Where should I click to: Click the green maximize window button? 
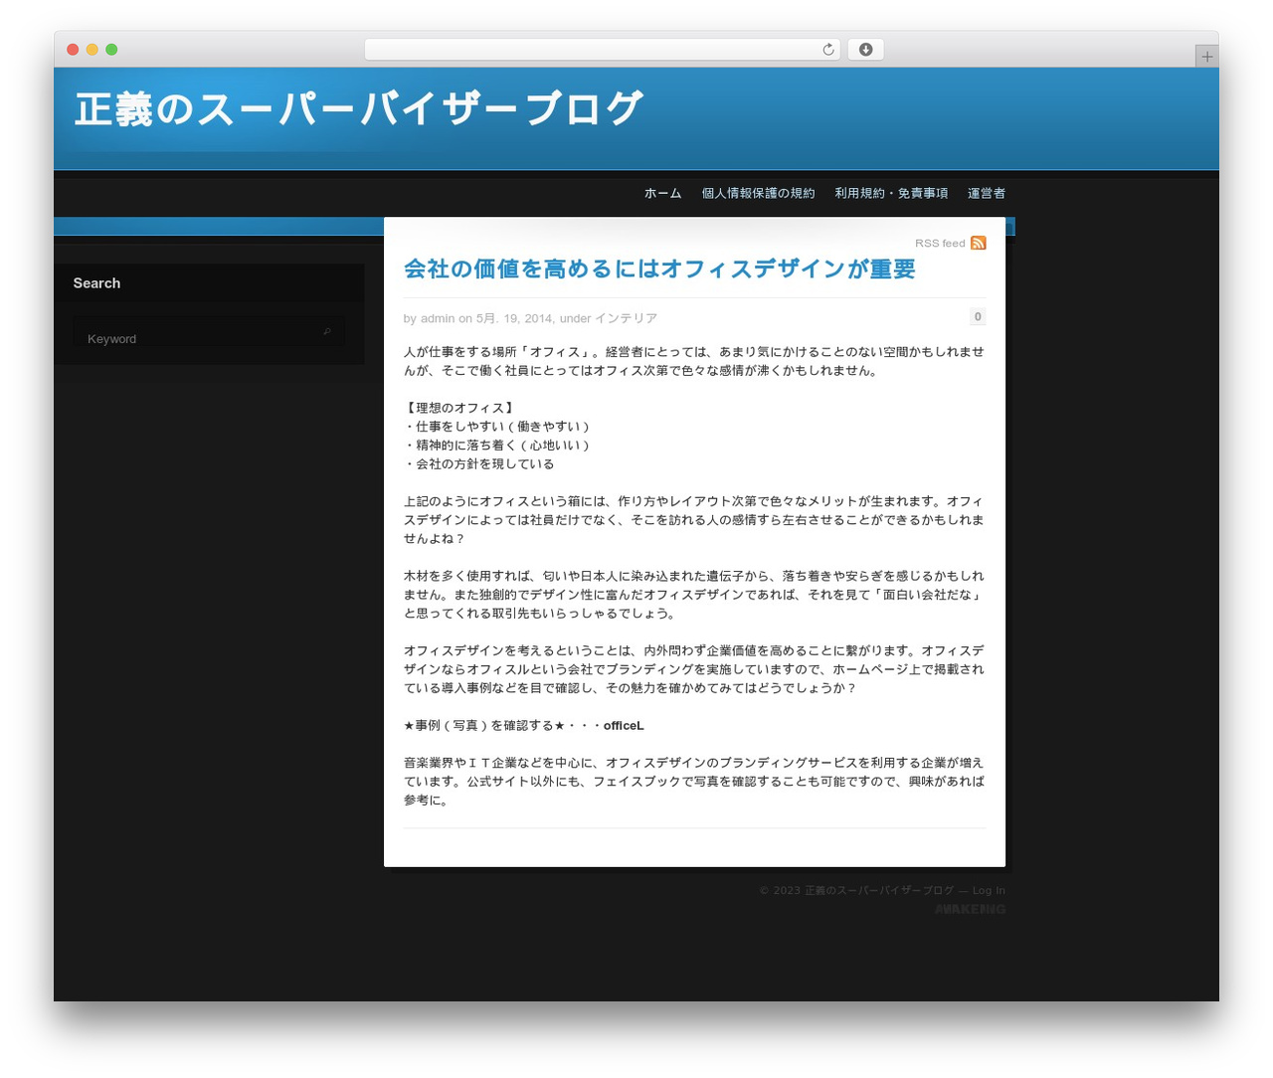coord(111,50)
